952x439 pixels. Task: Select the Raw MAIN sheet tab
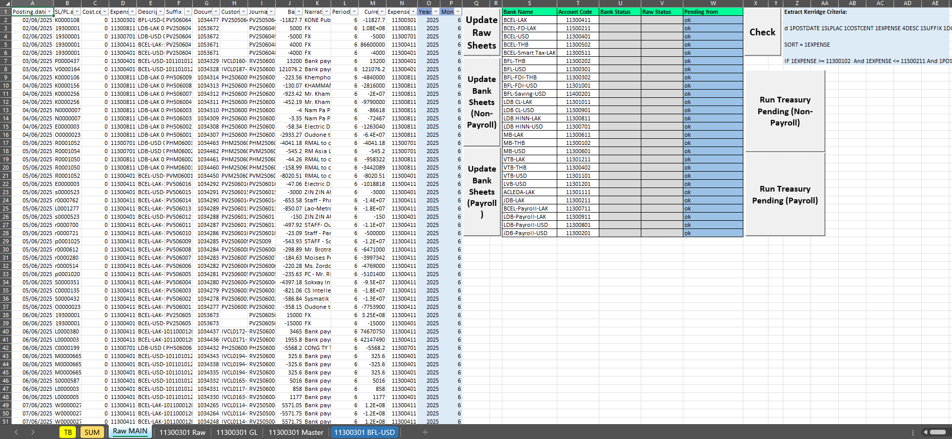pyautogui.click(x=130, y=432)
